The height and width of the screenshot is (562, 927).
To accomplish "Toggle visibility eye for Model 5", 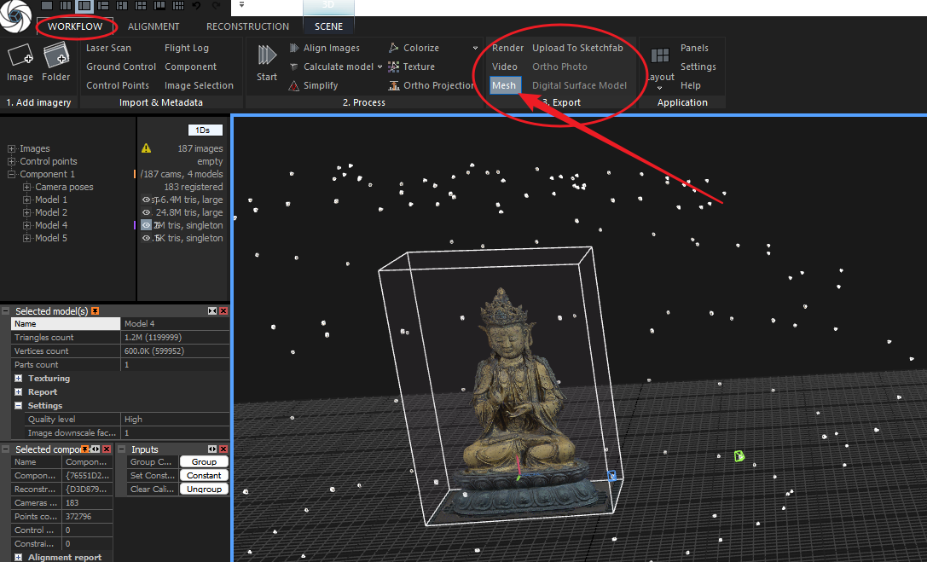I will (146, 238).
